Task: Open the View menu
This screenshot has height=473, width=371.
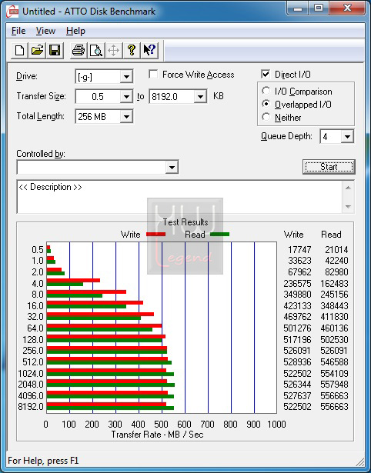Action: [45, 31]
